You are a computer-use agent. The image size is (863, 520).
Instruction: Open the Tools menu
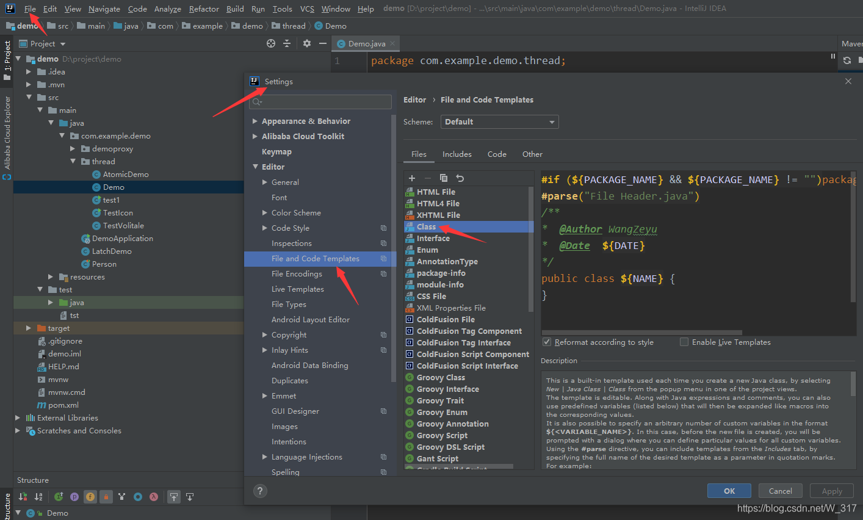coord(282,9)
